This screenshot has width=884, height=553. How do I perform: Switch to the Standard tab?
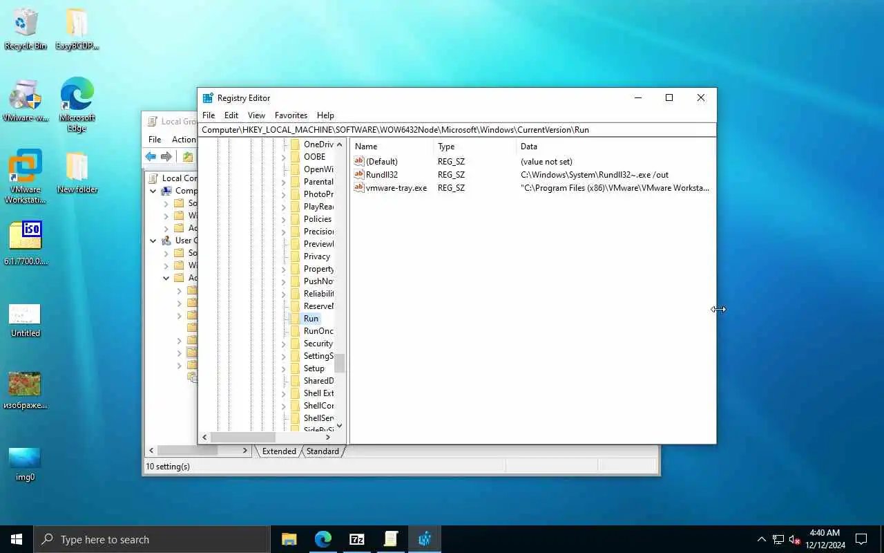[323, 451]
